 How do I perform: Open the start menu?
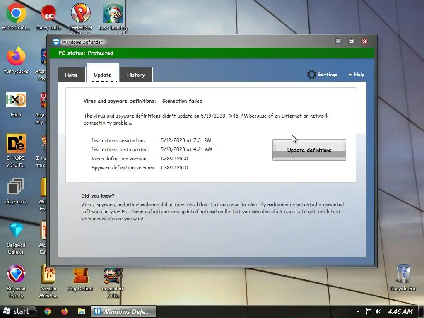pos(18,311)
